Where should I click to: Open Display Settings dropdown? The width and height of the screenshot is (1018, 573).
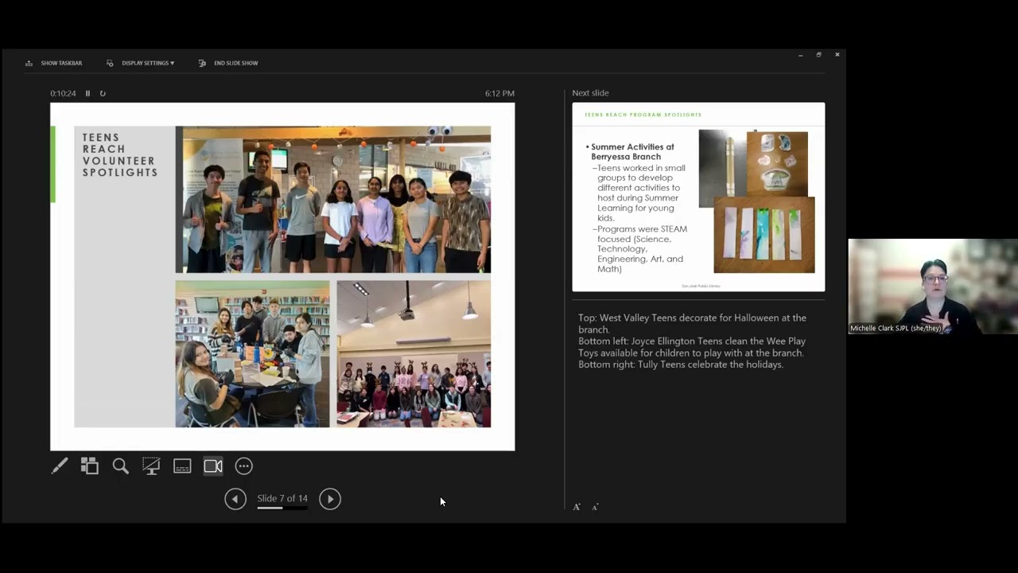click(x=140, y=63)
